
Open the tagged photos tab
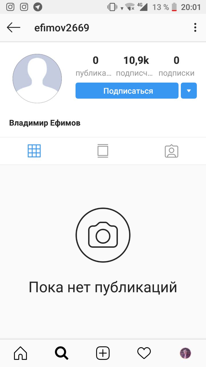pyautogui.click(x=171, y=151)
